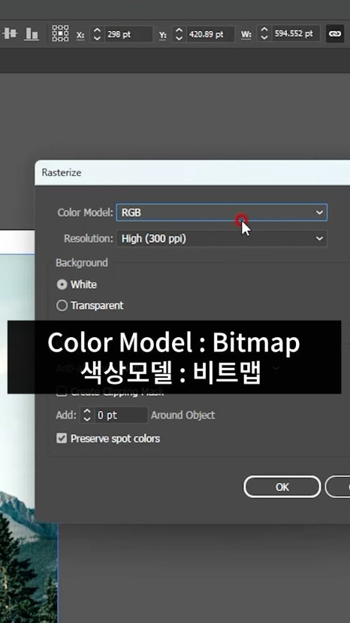Open the Resolution dropdown showing High (300 ppi)

[x=222, y=239]
